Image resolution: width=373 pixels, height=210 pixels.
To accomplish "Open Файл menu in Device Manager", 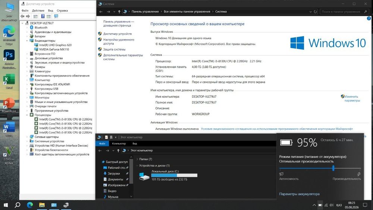I will click(x=25, y=10).
